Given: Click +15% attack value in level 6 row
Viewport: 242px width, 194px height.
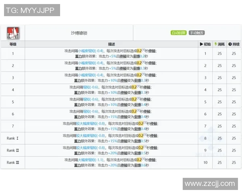Looking at the screenshot, I should [x=113, y=117].
